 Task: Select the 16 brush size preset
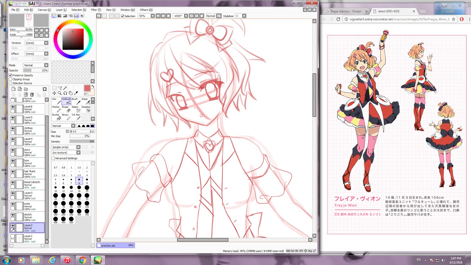(x=79, y=188)
